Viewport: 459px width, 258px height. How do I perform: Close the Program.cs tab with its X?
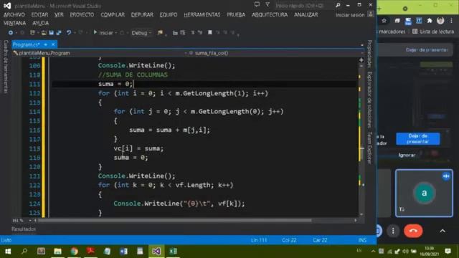click(53, 44)
